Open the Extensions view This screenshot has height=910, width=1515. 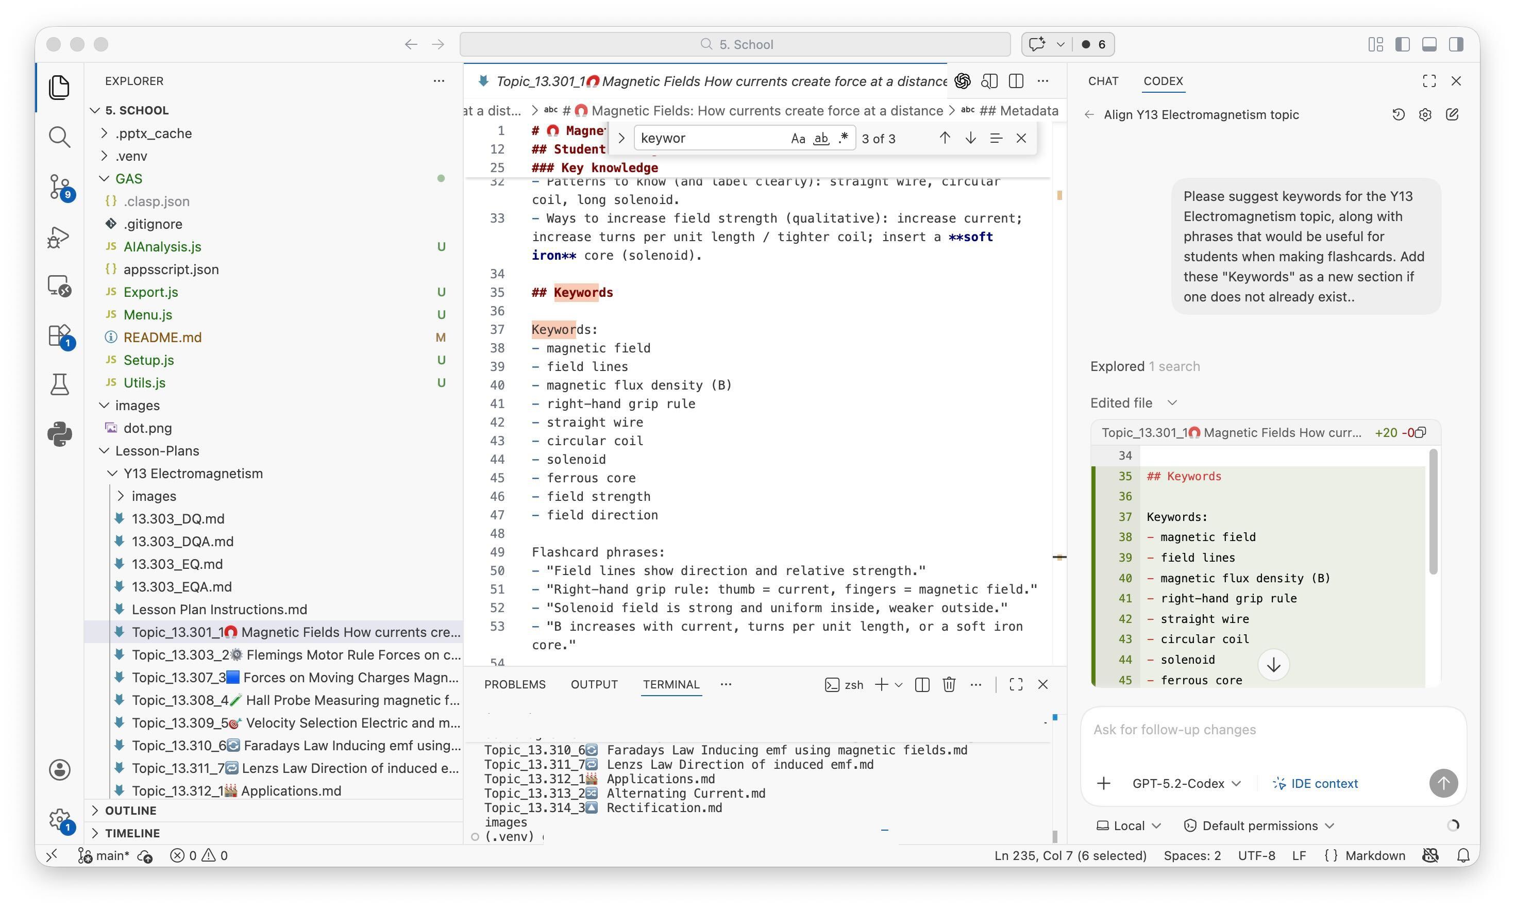(59, 335)
